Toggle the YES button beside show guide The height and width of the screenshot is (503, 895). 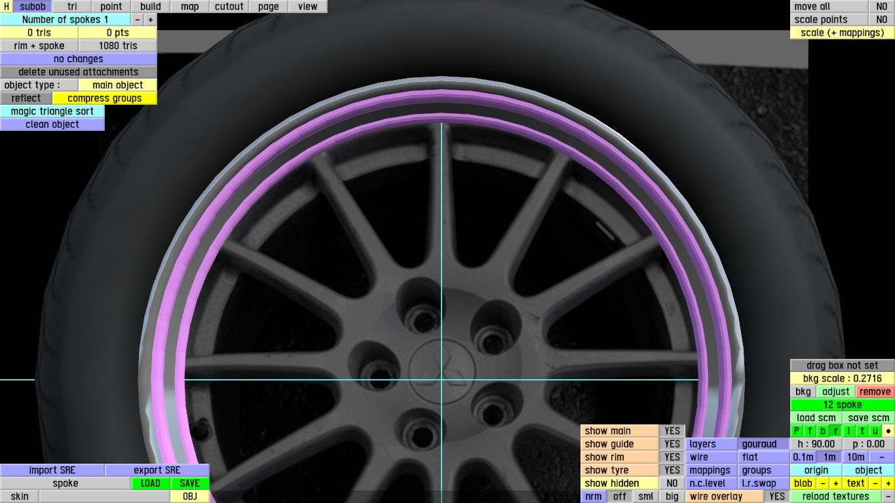point(672,444)
